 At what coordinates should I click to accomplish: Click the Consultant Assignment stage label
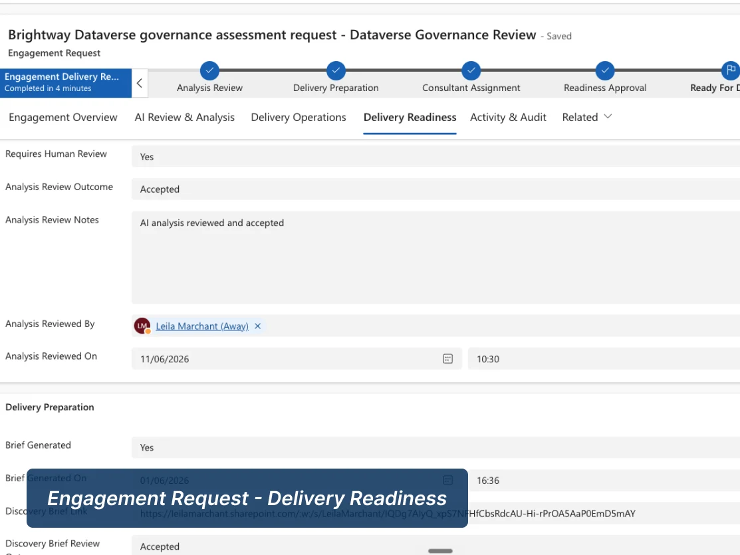(471, 88)
